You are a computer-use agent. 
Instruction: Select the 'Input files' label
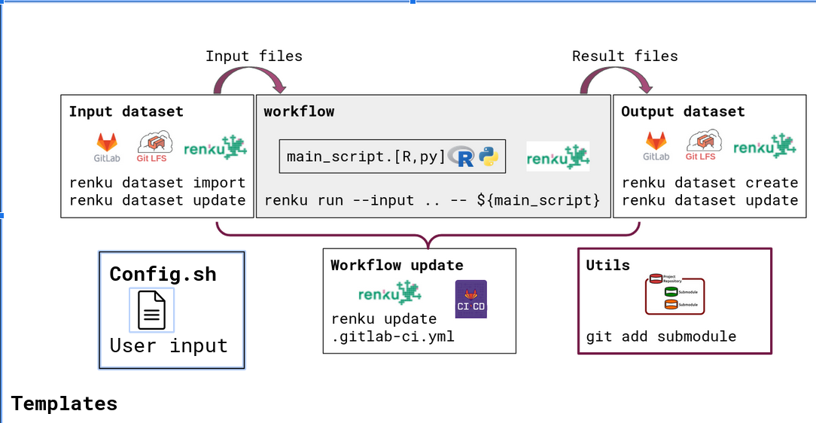click(x=254, y=56)
